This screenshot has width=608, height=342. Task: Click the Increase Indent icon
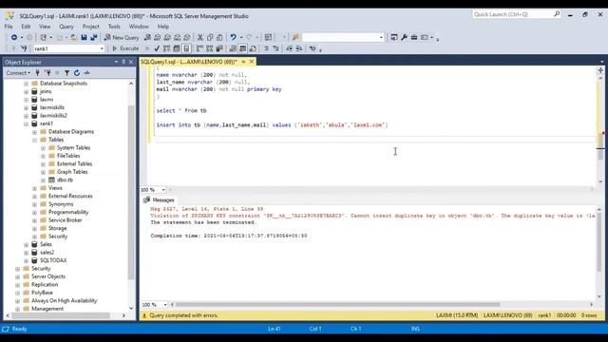[x=299, y=48]
